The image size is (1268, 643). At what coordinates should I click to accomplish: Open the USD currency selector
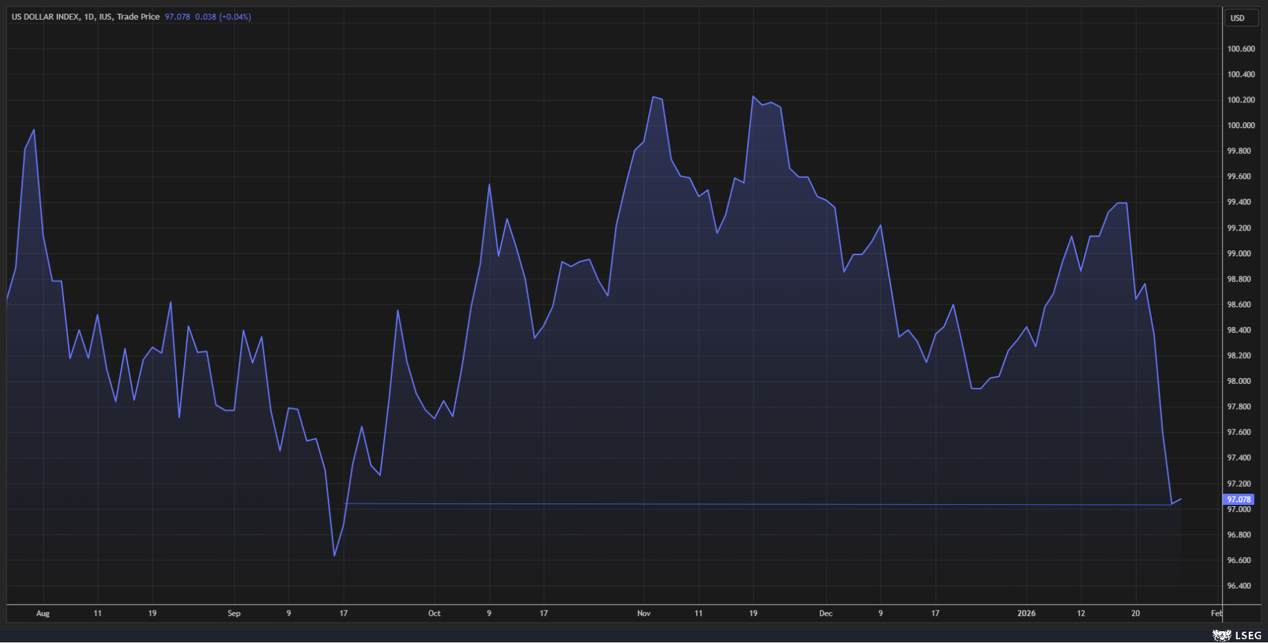click(x=1238, y=18)
